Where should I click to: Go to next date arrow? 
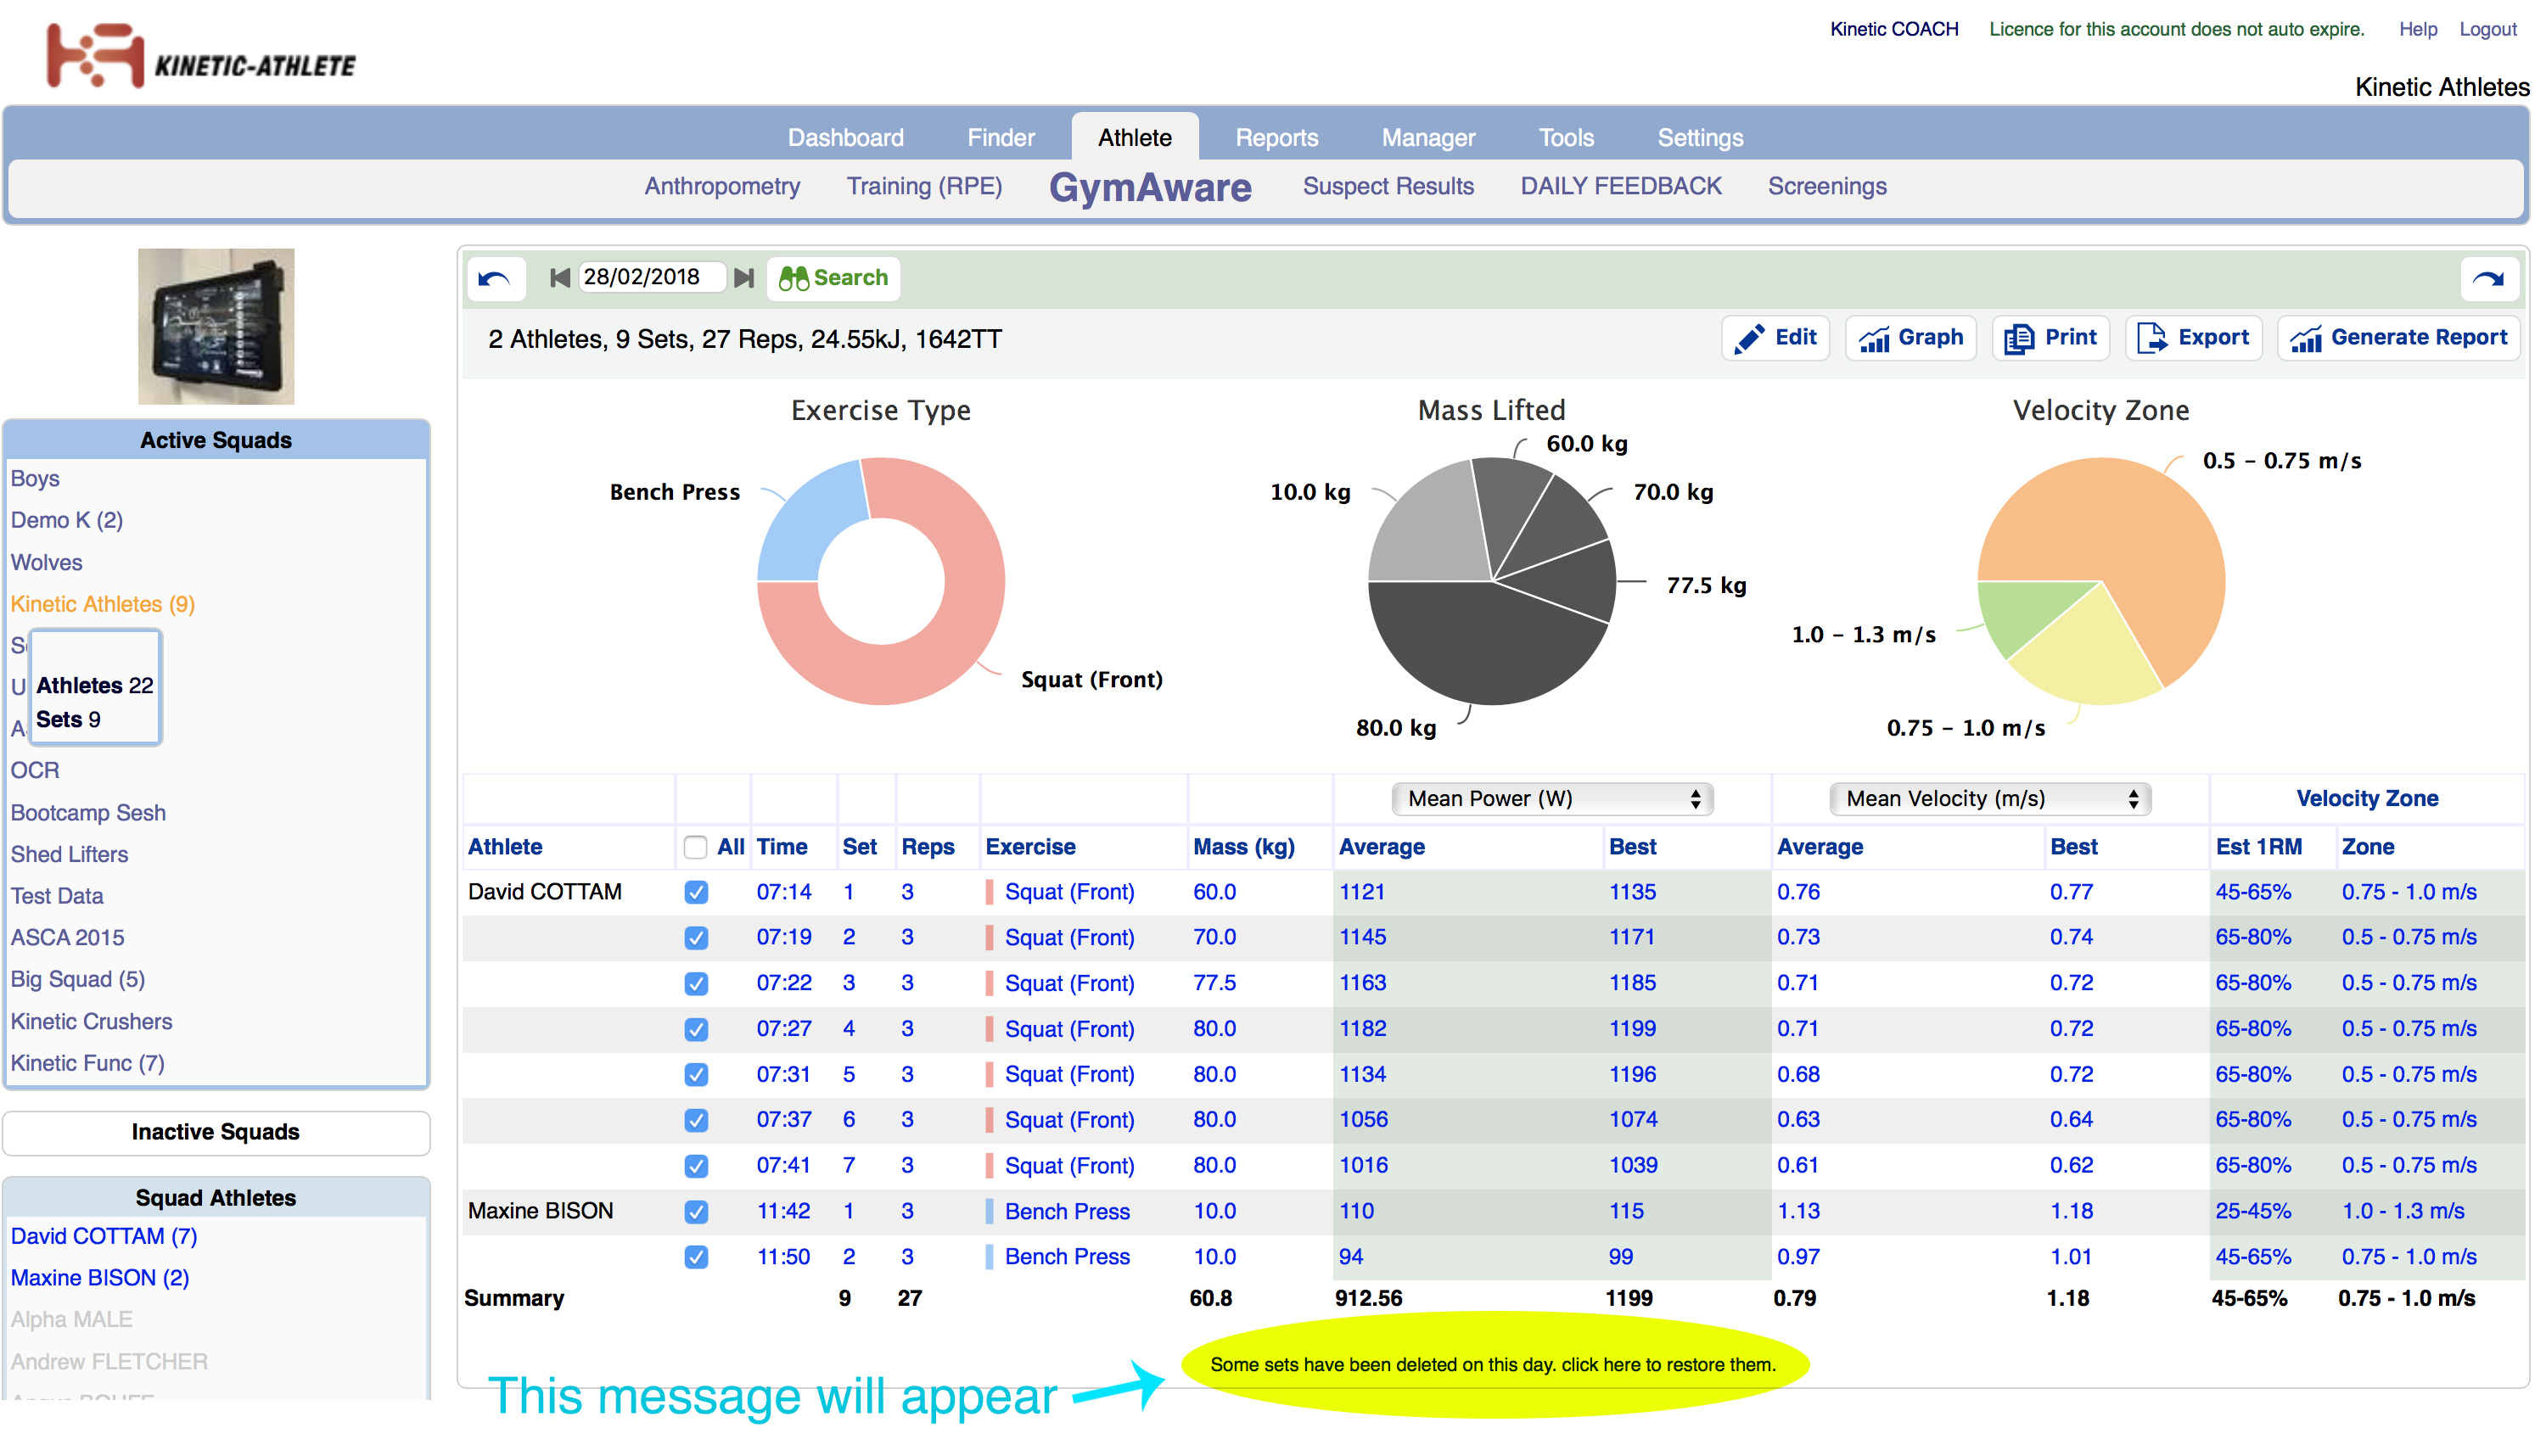tap(743, 277)
